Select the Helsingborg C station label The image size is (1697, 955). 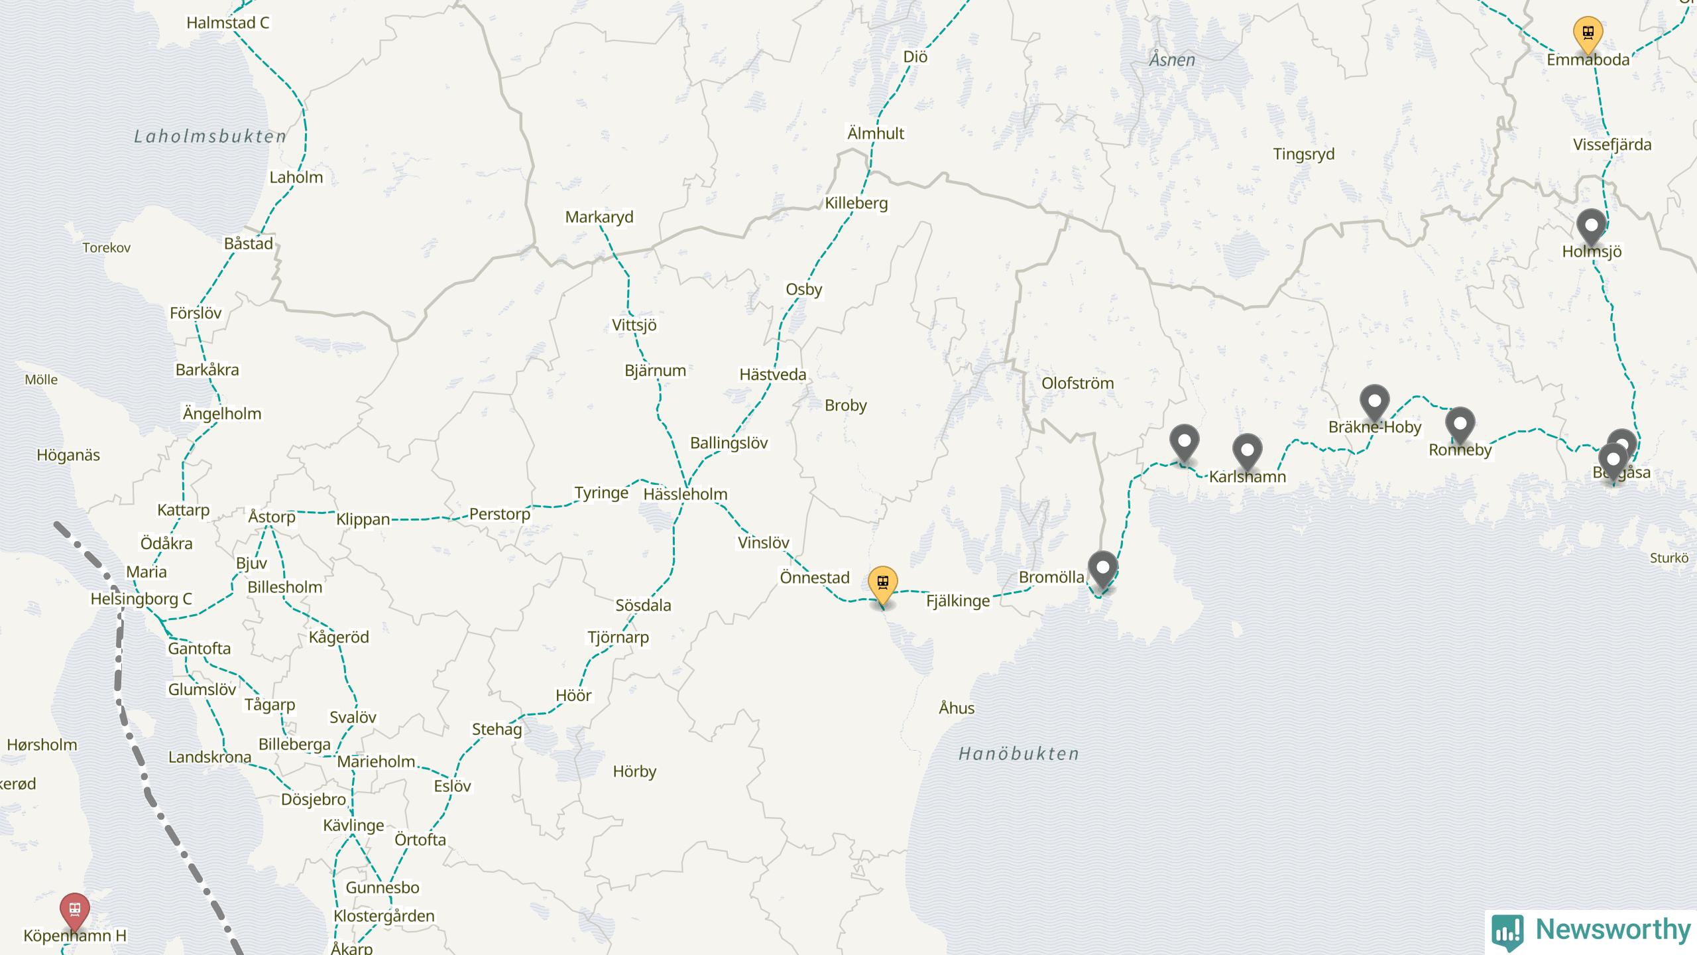[x=141, y=599]
